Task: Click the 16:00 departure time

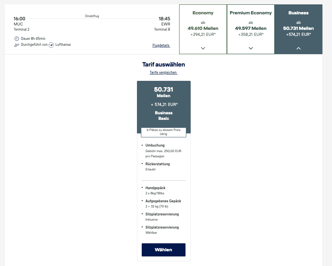Action: [20, 19]
